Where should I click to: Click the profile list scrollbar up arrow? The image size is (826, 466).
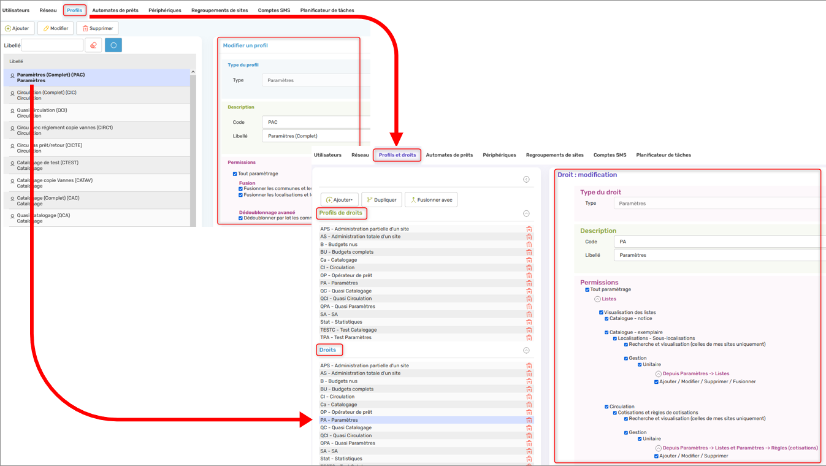(x=193, y=72)
